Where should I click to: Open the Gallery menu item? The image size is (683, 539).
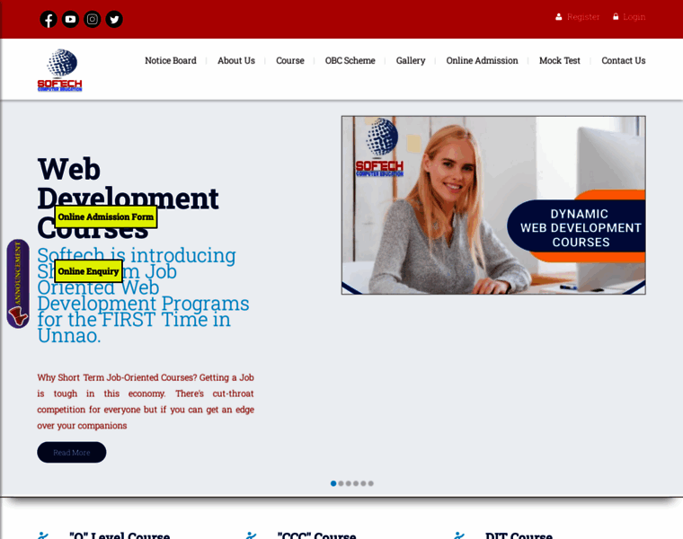(x=411, y=60)
